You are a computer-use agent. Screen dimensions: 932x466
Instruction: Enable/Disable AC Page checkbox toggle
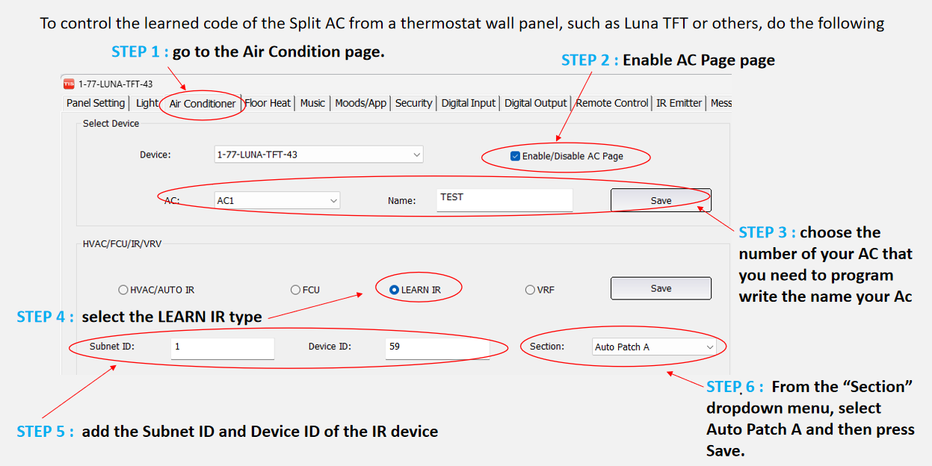515,156
